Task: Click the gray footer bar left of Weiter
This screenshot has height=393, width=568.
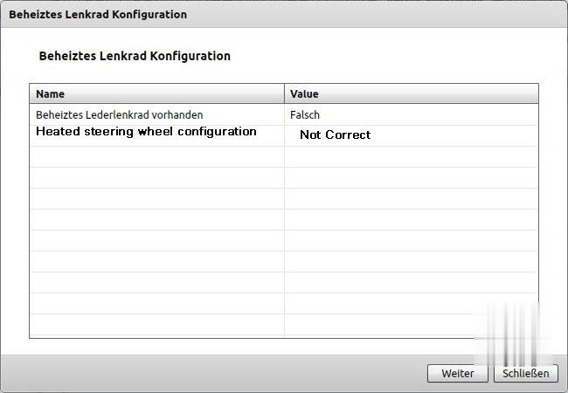Action: [214, 373]
